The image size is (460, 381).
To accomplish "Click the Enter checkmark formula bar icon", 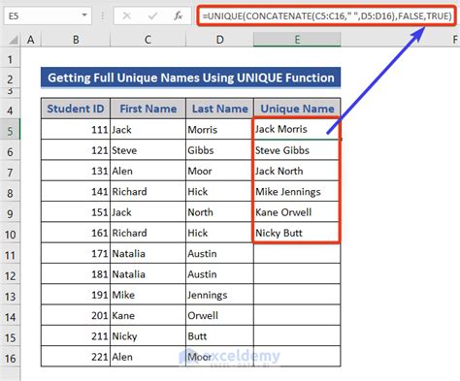I will point(152,16).
